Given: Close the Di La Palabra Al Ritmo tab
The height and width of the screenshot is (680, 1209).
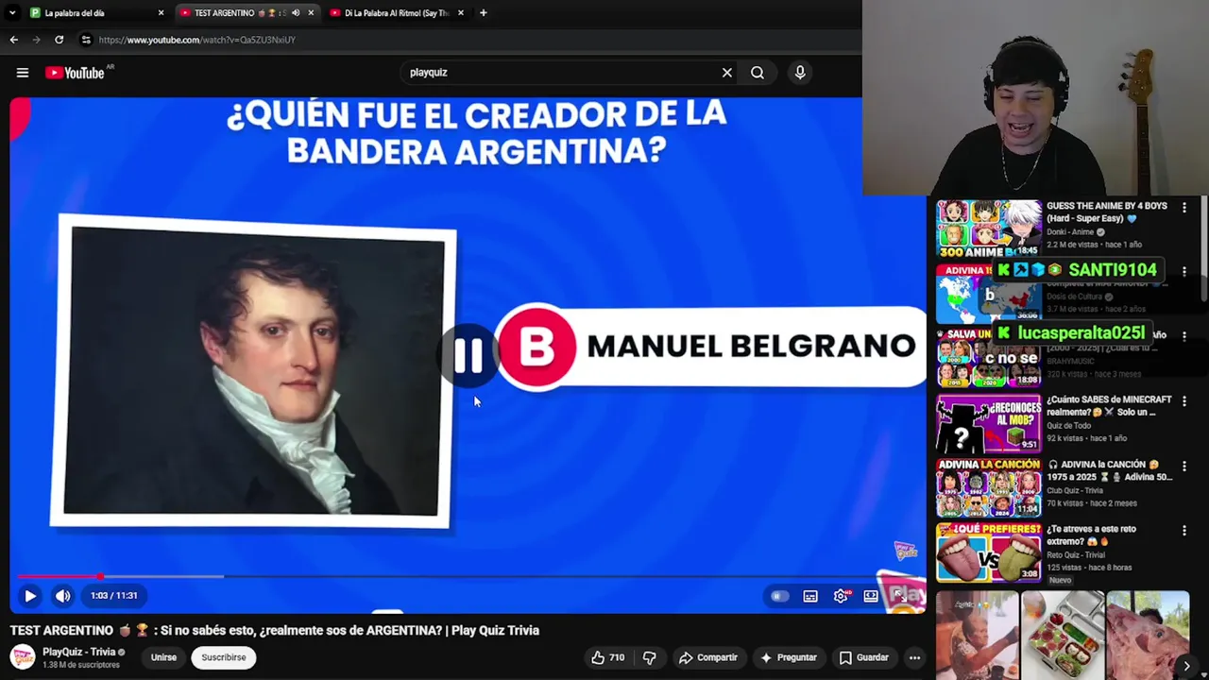Looking at the screenshot, I should [x=461, y=13].
